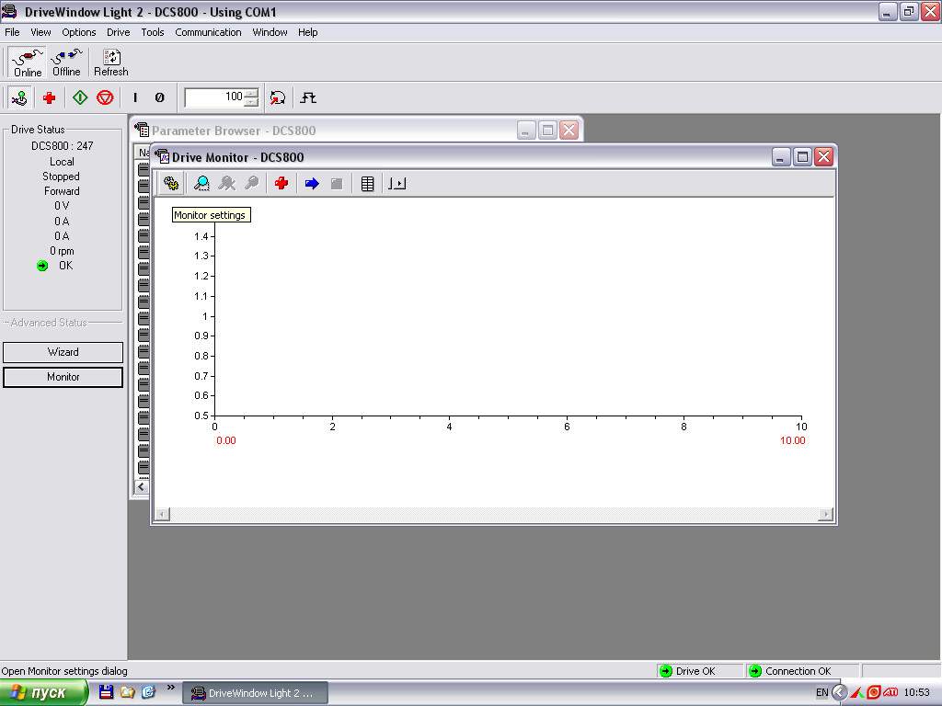Open Monitor settings gear icon
Image resolution: width=942 pixels, height=706 pixels.
[171, 183]
